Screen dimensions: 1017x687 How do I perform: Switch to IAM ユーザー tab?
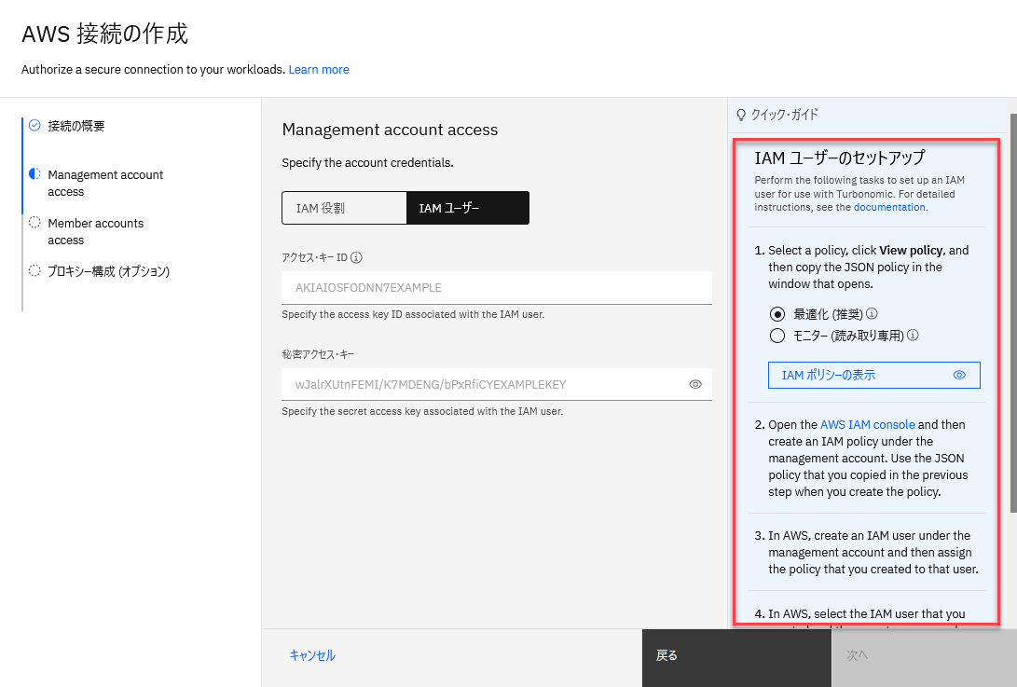pyautogui.click(x=468, y=208)
